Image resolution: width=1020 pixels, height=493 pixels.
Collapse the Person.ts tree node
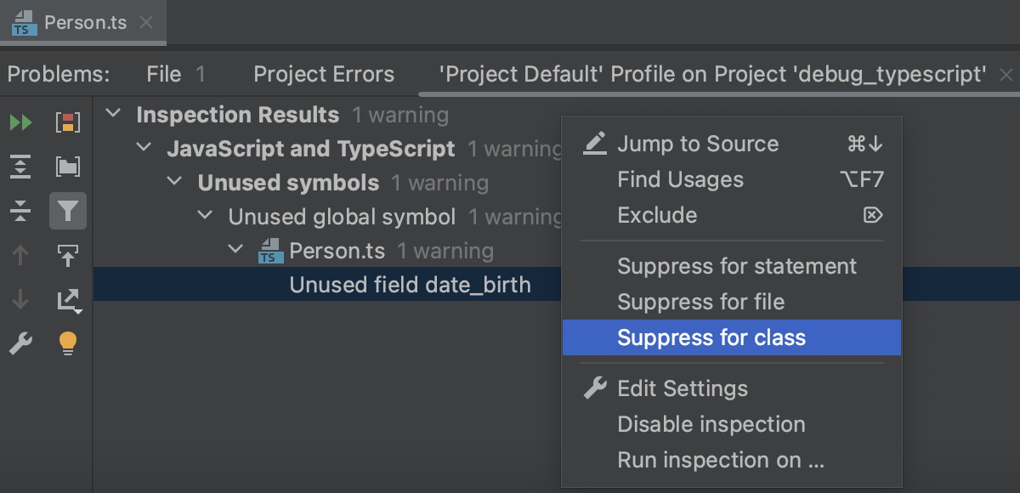click(x=235, y=251)
